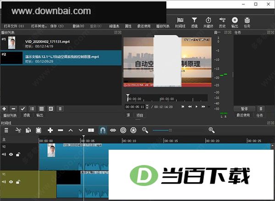
Task: Switch playlist to grid tiles view
Action: (41, 109)
